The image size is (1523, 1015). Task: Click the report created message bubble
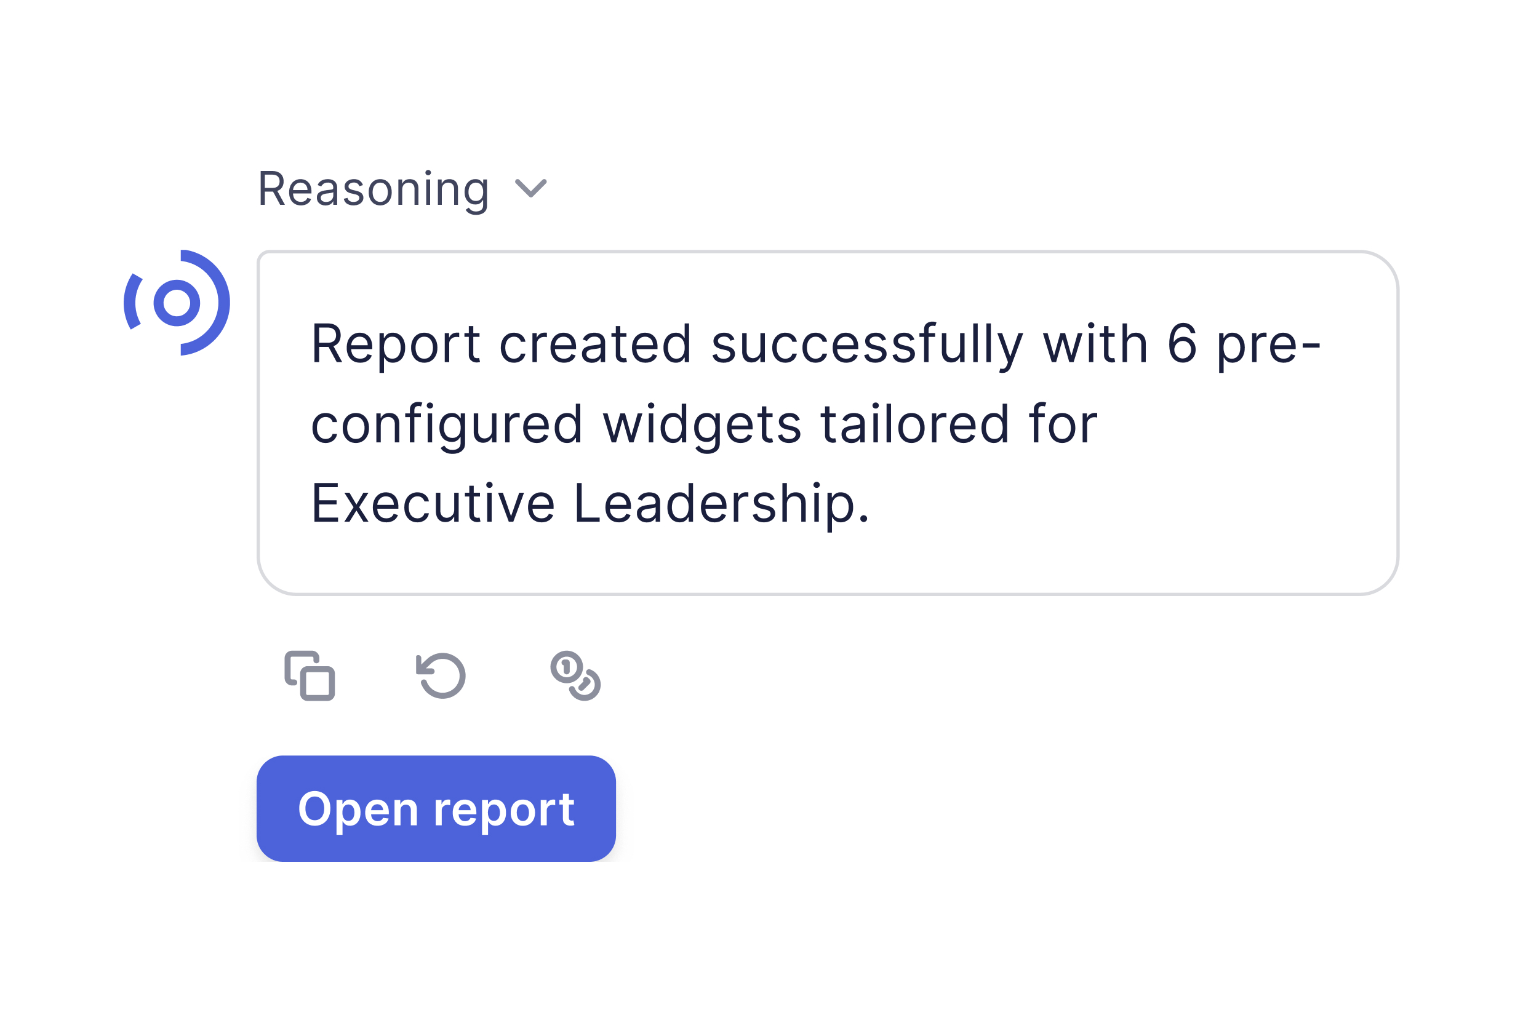(x=828, y=423)
